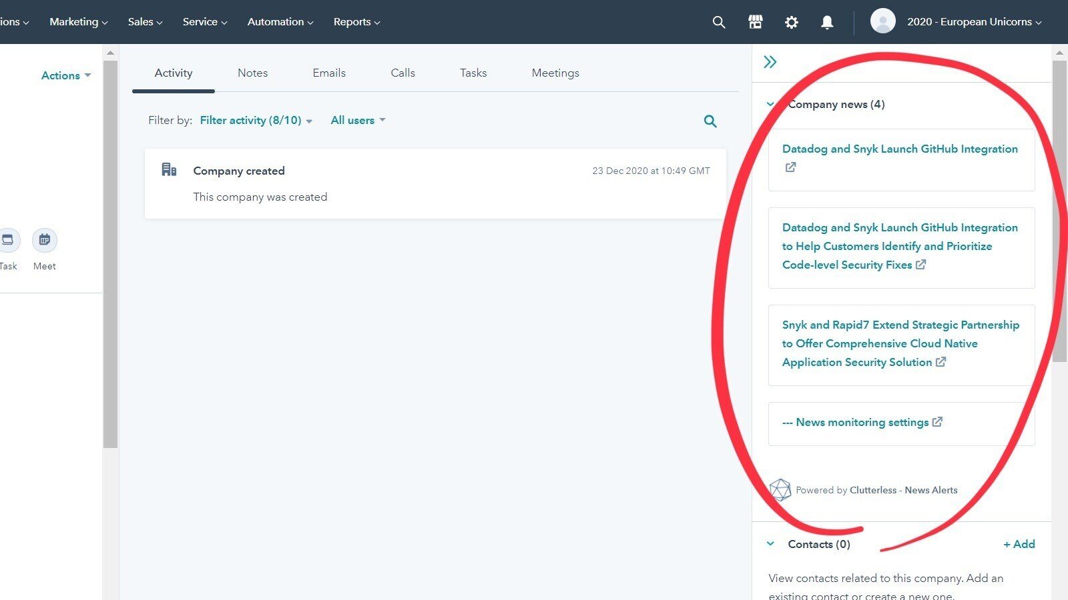Open the Reports menu
The height and width of the screenshot is (600, 1068).
point(356,21)
